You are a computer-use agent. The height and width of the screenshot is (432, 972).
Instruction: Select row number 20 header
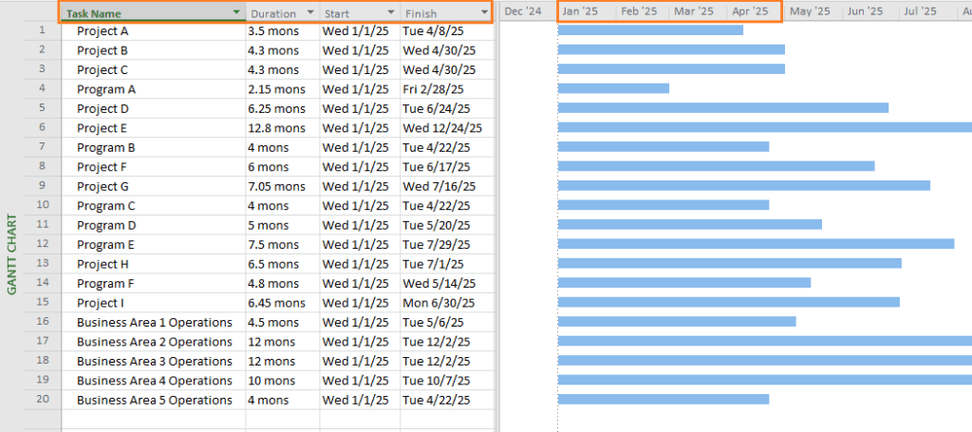click(x=42, y=400)
